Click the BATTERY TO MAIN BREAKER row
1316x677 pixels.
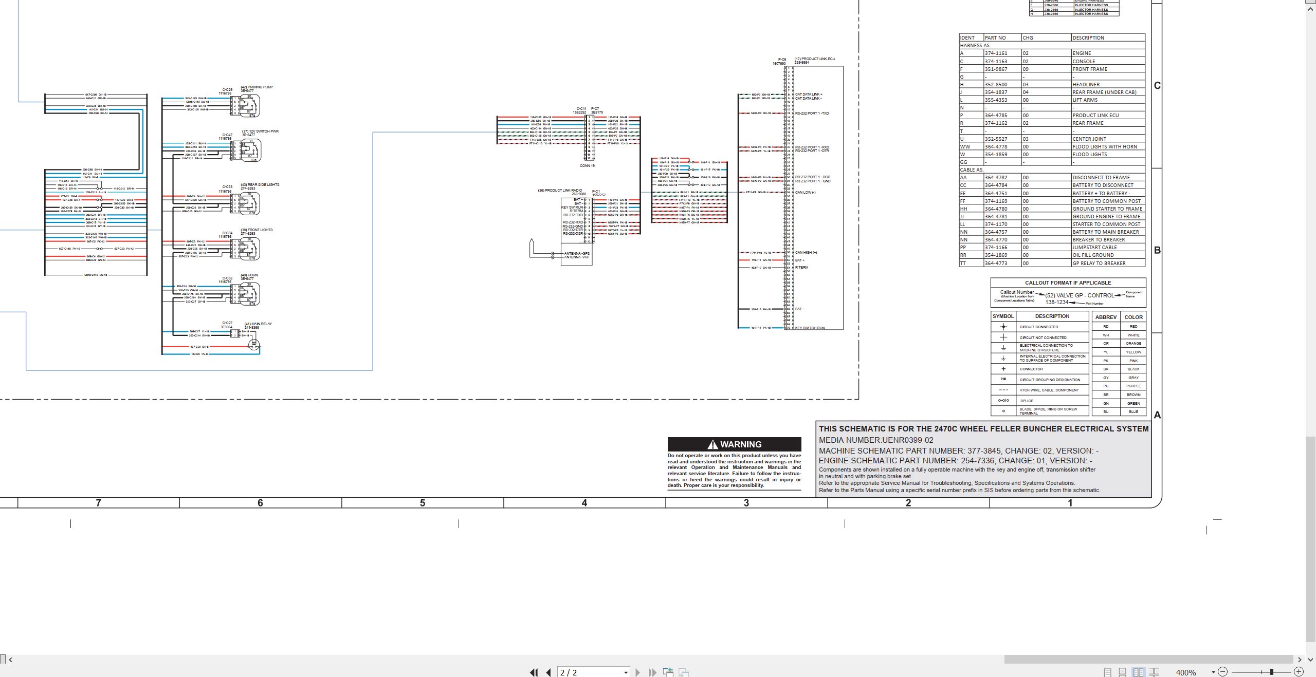(1052, 232)
